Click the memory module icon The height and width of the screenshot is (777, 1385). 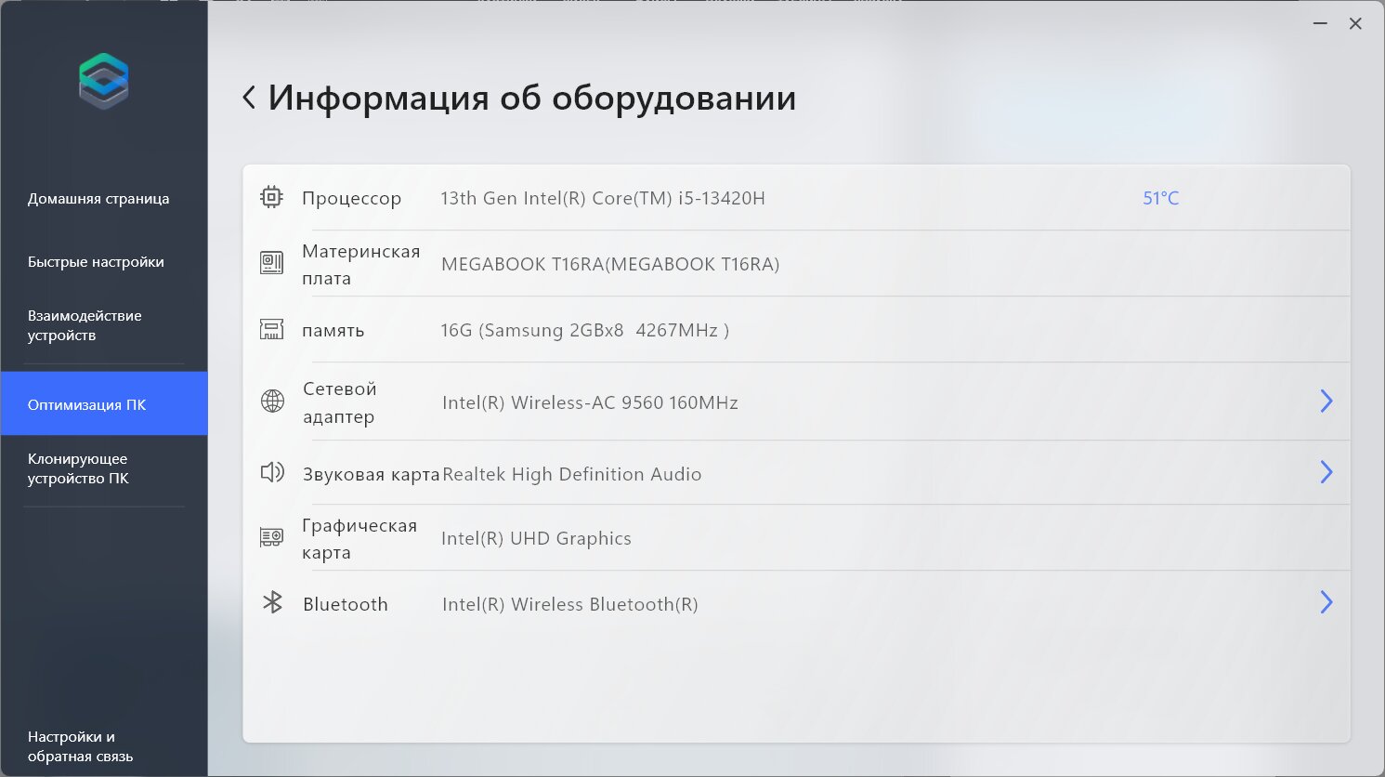click(x=271, y=329)
